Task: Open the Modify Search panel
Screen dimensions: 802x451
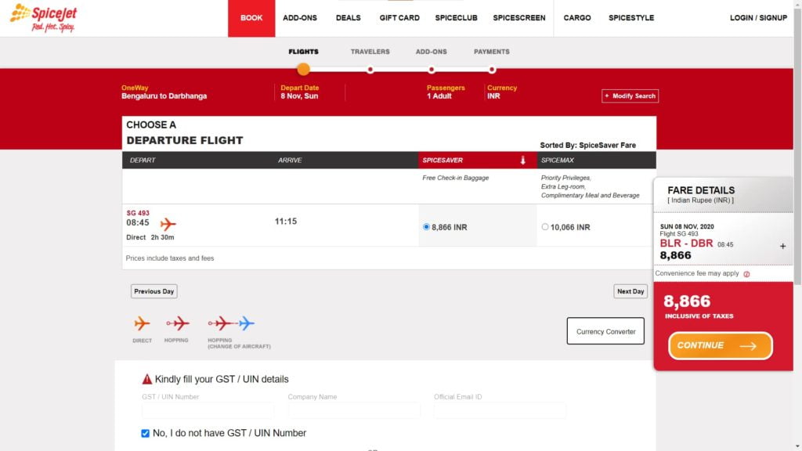Action: (x=630, y=96)
